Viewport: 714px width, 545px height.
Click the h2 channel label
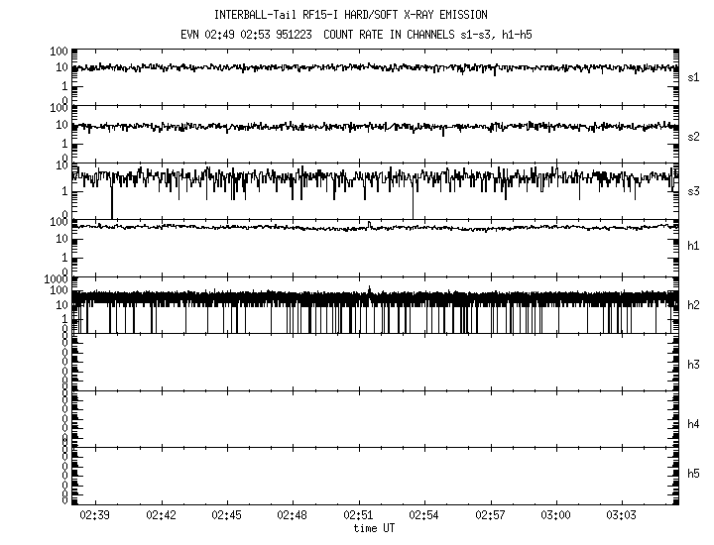693,305
